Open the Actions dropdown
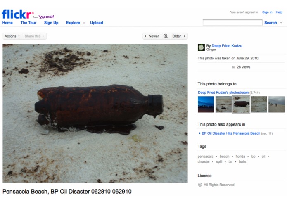The width and height of the screenshot is (287, 204). coord(12,36)
